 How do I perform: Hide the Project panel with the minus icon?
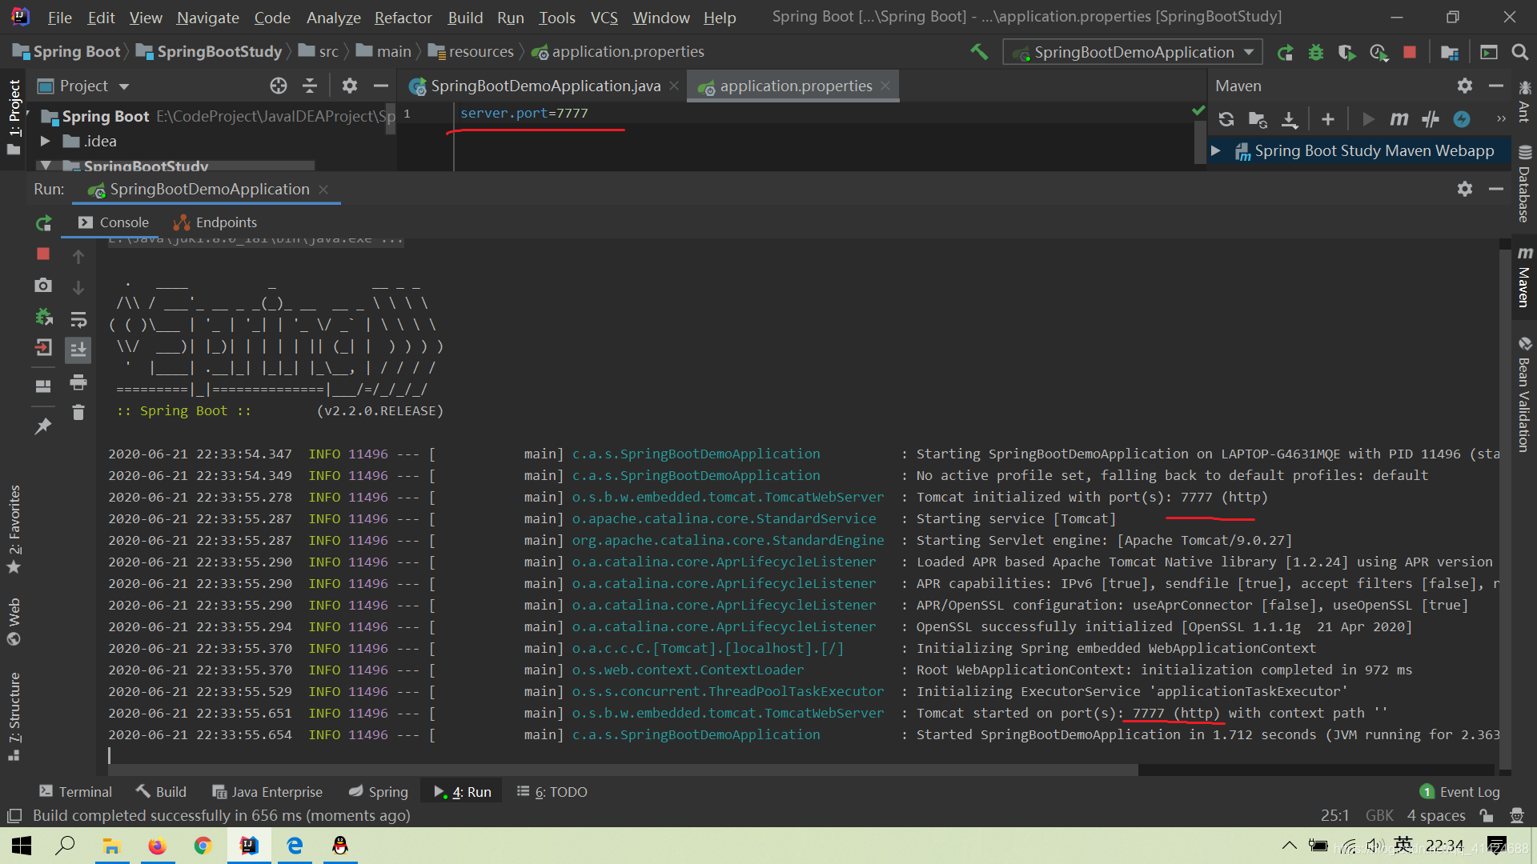pos(381,86)
